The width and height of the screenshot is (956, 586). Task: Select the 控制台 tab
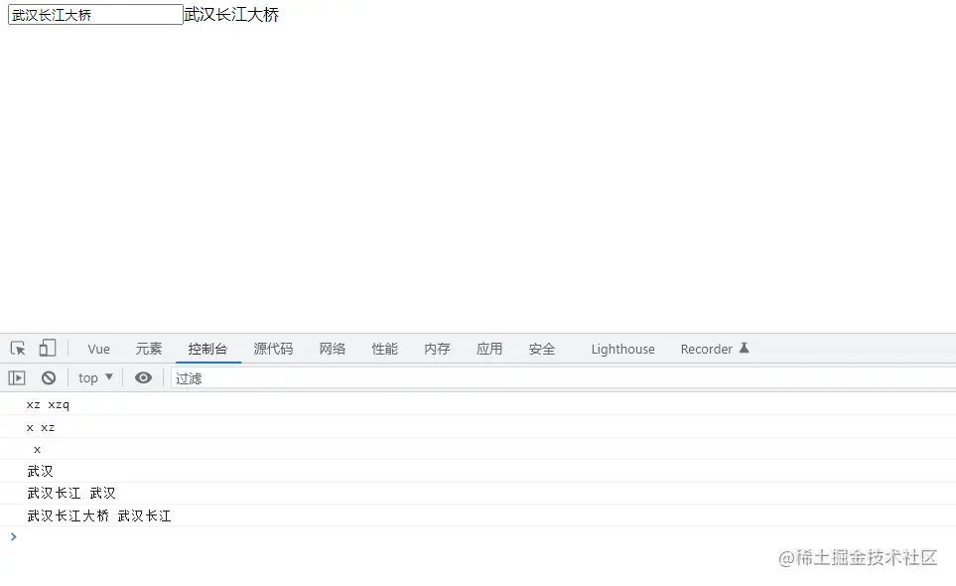[x=207, y=349]
